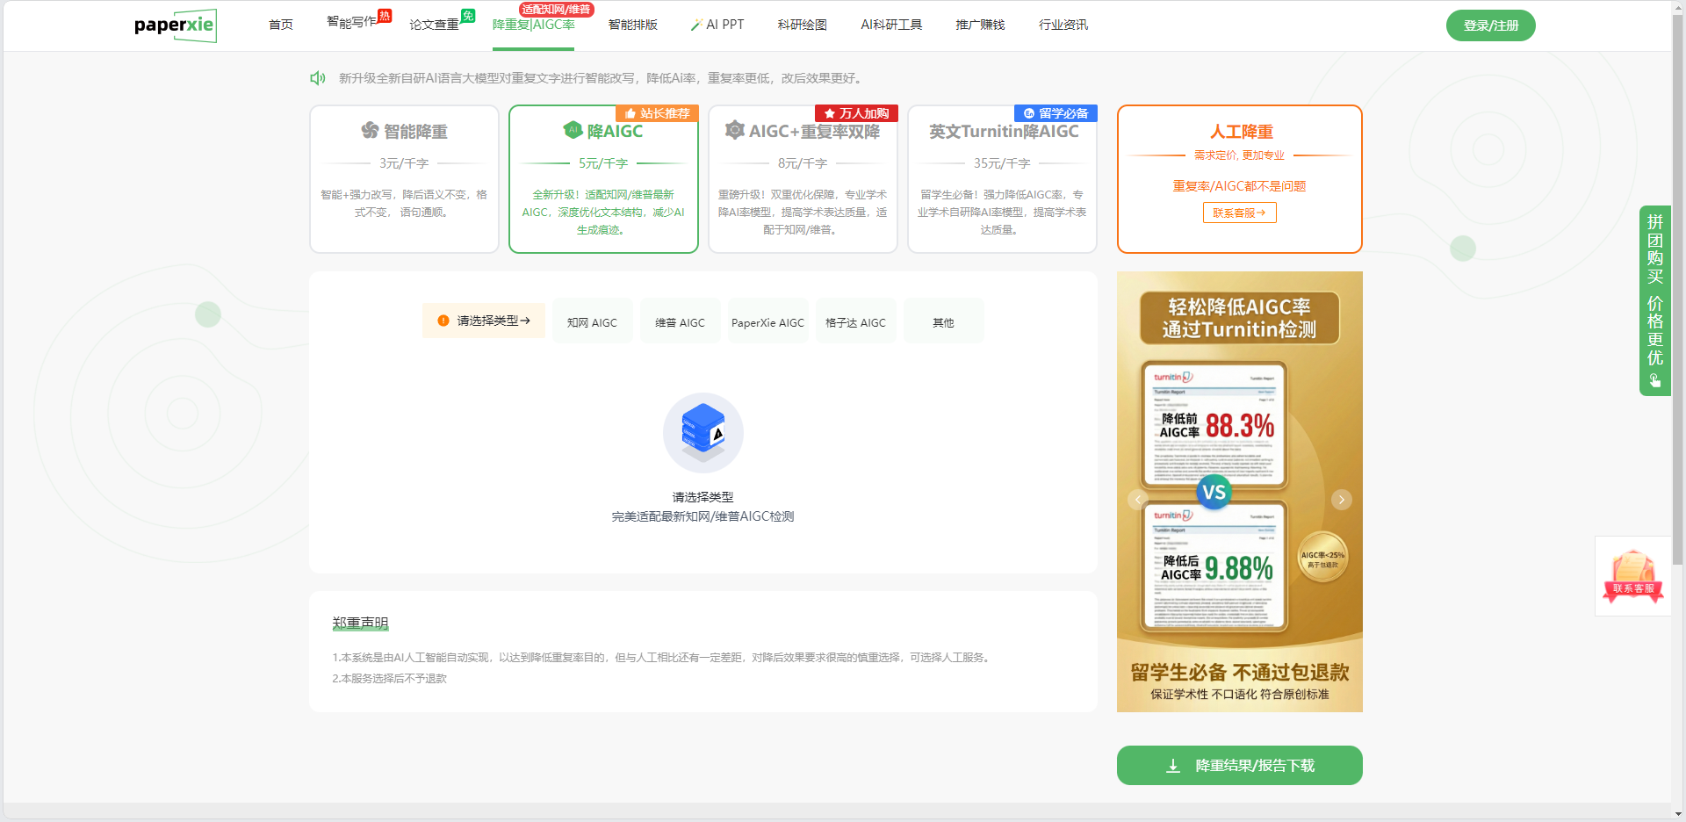Show next banner slide with right arrow
Viewport: 1686px width, 822px height.
[1341, 500]
